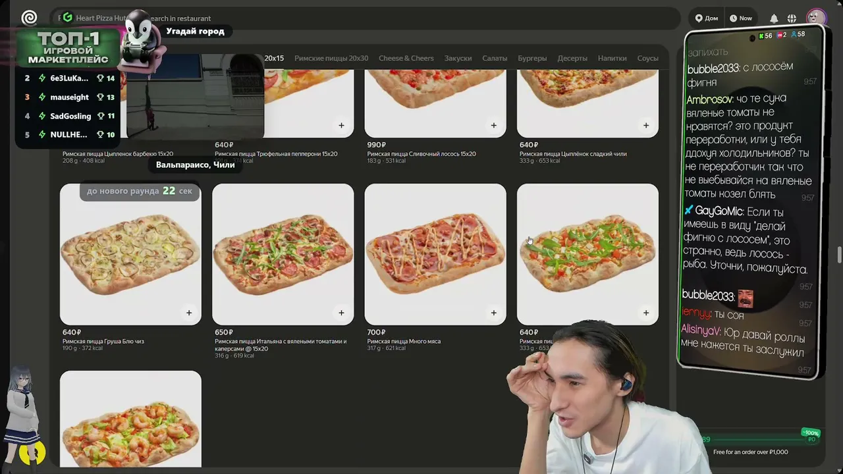Click the Цыпленок барбекю 15x20 title

(118, 153)
